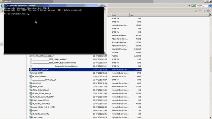This screenshot has width=212, height=119.
Task: Click the Excel icon of dfUsers_KK_RAW_Df
Action: [31, 69]
